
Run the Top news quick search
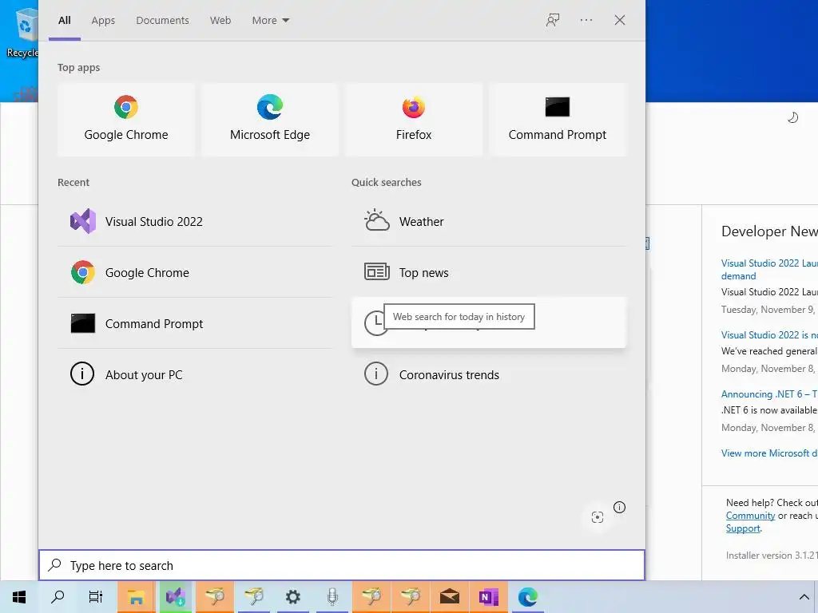click(489, 273)
